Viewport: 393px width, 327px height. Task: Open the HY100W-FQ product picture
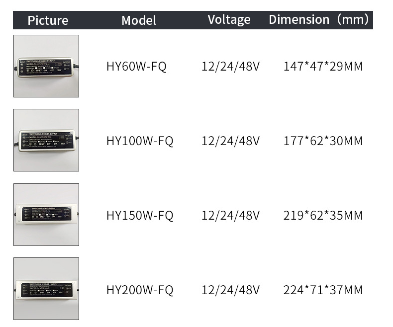(x=46, y=140)
